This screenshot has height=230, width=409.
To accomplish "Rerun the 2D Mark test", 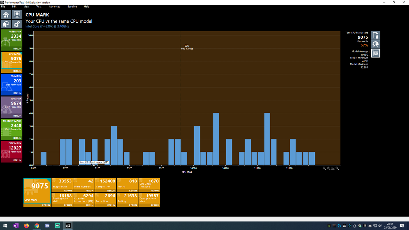I will pos(17,93).
